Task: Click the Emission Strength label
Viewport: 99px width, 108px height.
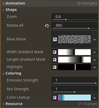Action: tap(23, 80)
